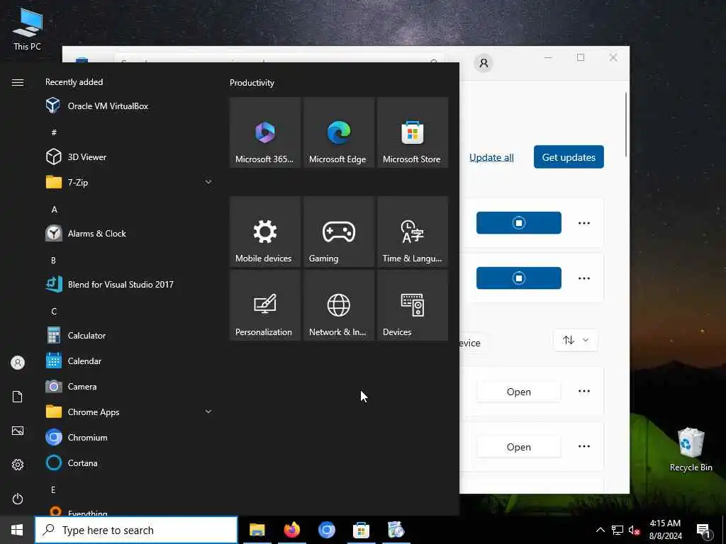Launch 3D Viewer from the app list

pyautogui.click(x=128, y=157)
